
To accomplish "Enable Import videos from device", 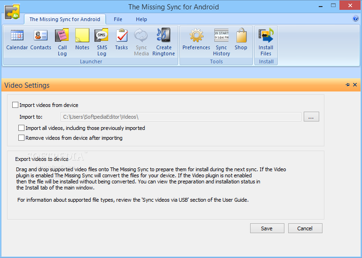I will (x=15, y=105).
